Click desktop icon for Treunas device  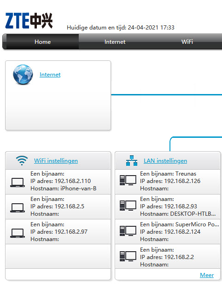tap(128, 180)
